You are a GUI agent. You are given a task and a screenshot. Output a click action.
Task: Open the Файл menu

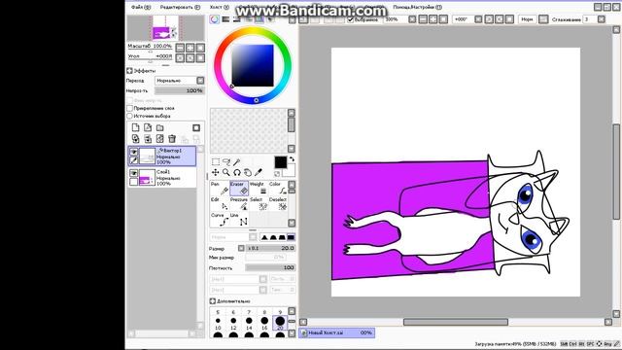tap(141, 7)
